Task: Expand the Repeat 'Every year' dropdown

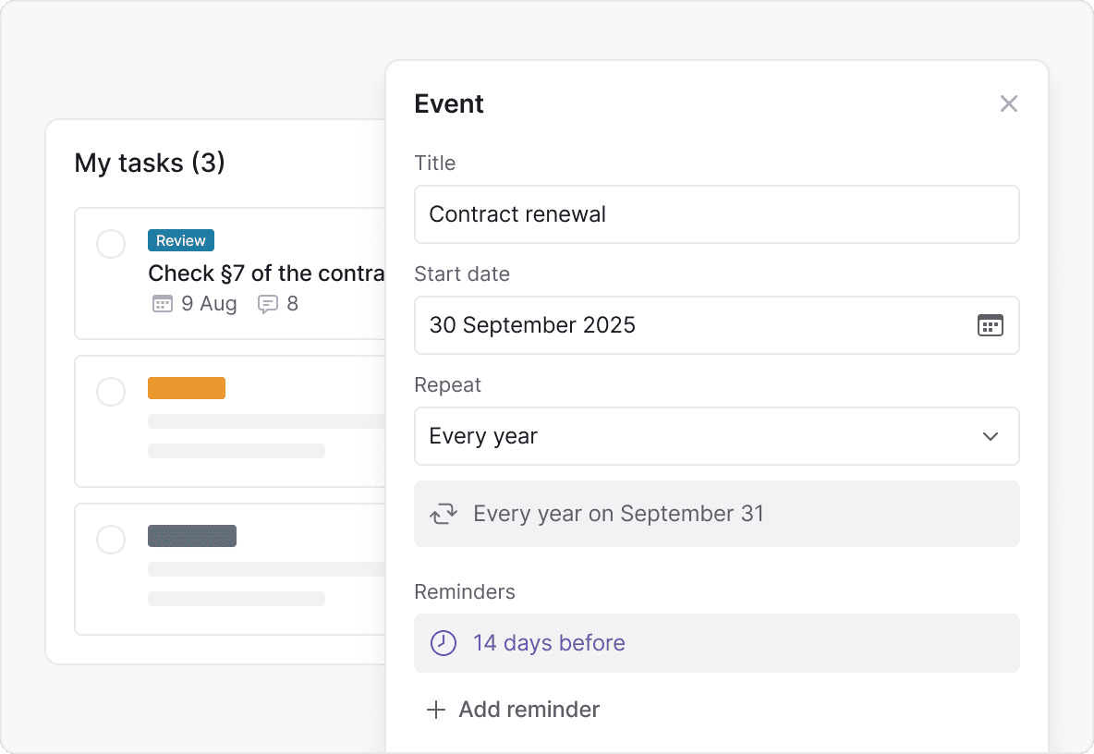Action: coord(702,436)
